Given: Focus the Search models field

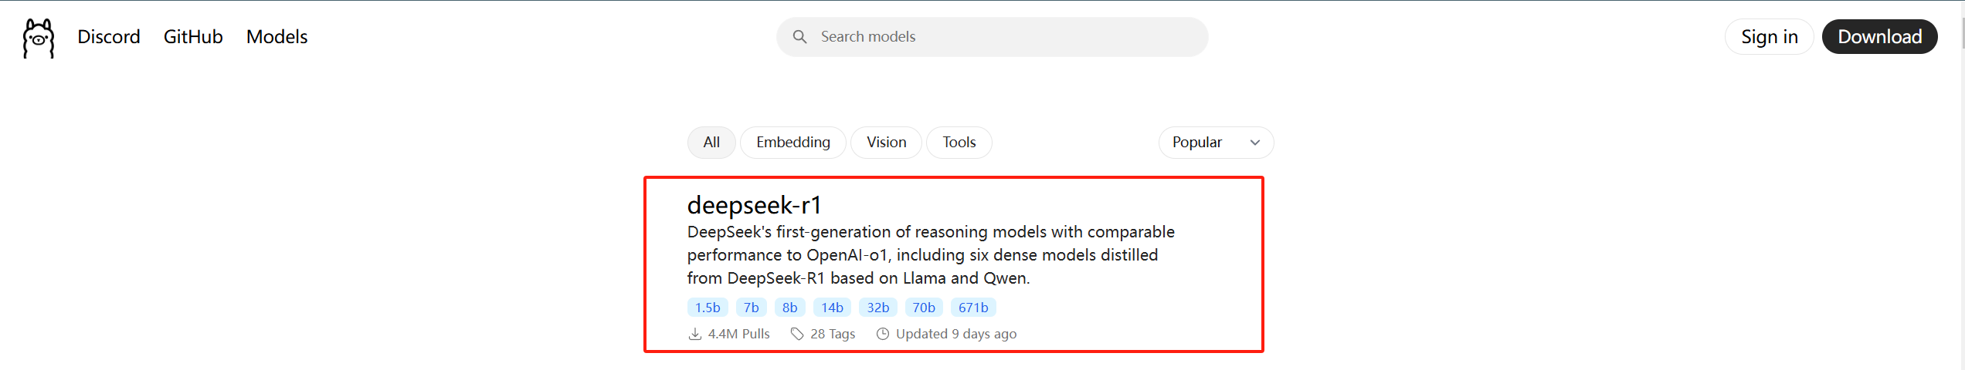Looking at the screenshot, I should coord(992,37).
